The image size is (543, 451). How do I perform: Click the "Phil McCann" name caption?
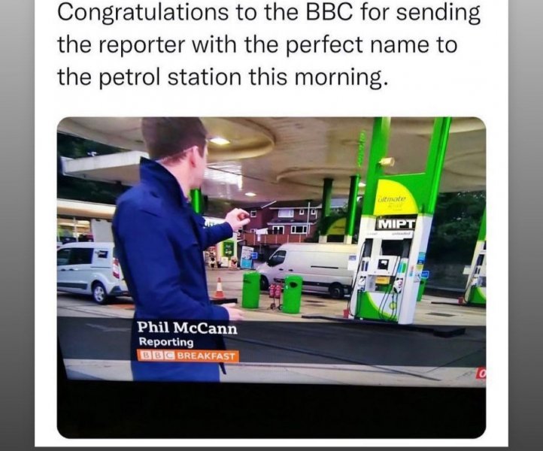(187, 328)
